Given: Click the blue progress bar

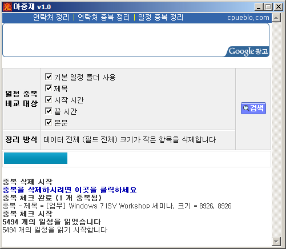Looking at the screenshot, I should pos(35,158).
